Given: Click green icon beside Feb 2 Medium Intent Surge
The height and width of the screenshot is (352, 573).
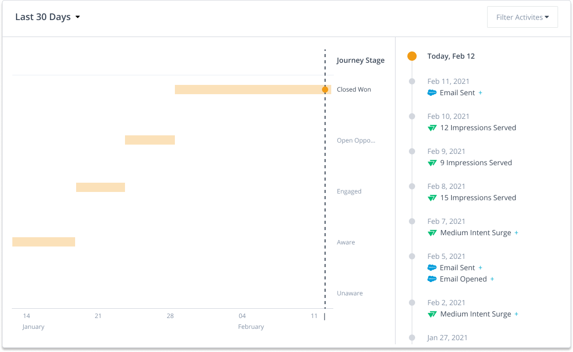Looking at the screenshot, I should pyautogui.click(x=432, y=314).
